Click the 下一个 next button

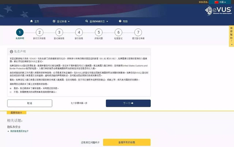pyautogui.click(x=128, y=103)
